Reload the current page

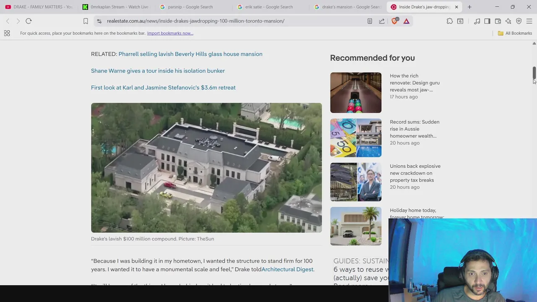29,21
